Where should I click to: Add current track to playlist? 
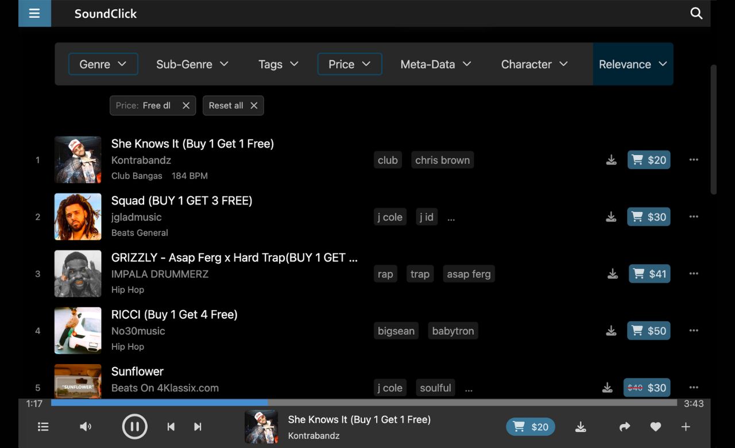point(686,427)
